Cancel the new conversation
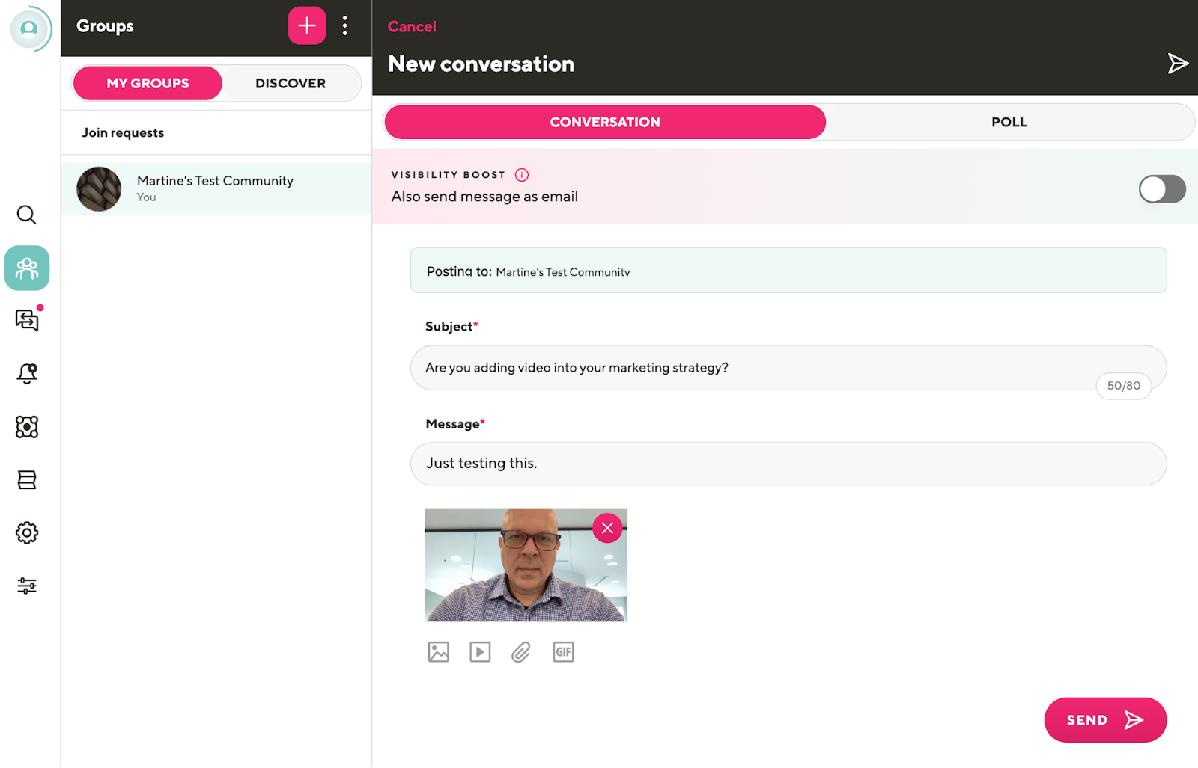The width and height of the screenshot is (1198, 768). pyautogui.click(x=411, y=26)
